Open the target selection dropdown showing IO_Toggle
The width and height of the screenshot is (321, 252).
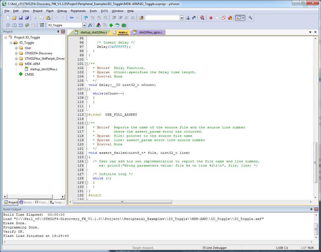84,25
